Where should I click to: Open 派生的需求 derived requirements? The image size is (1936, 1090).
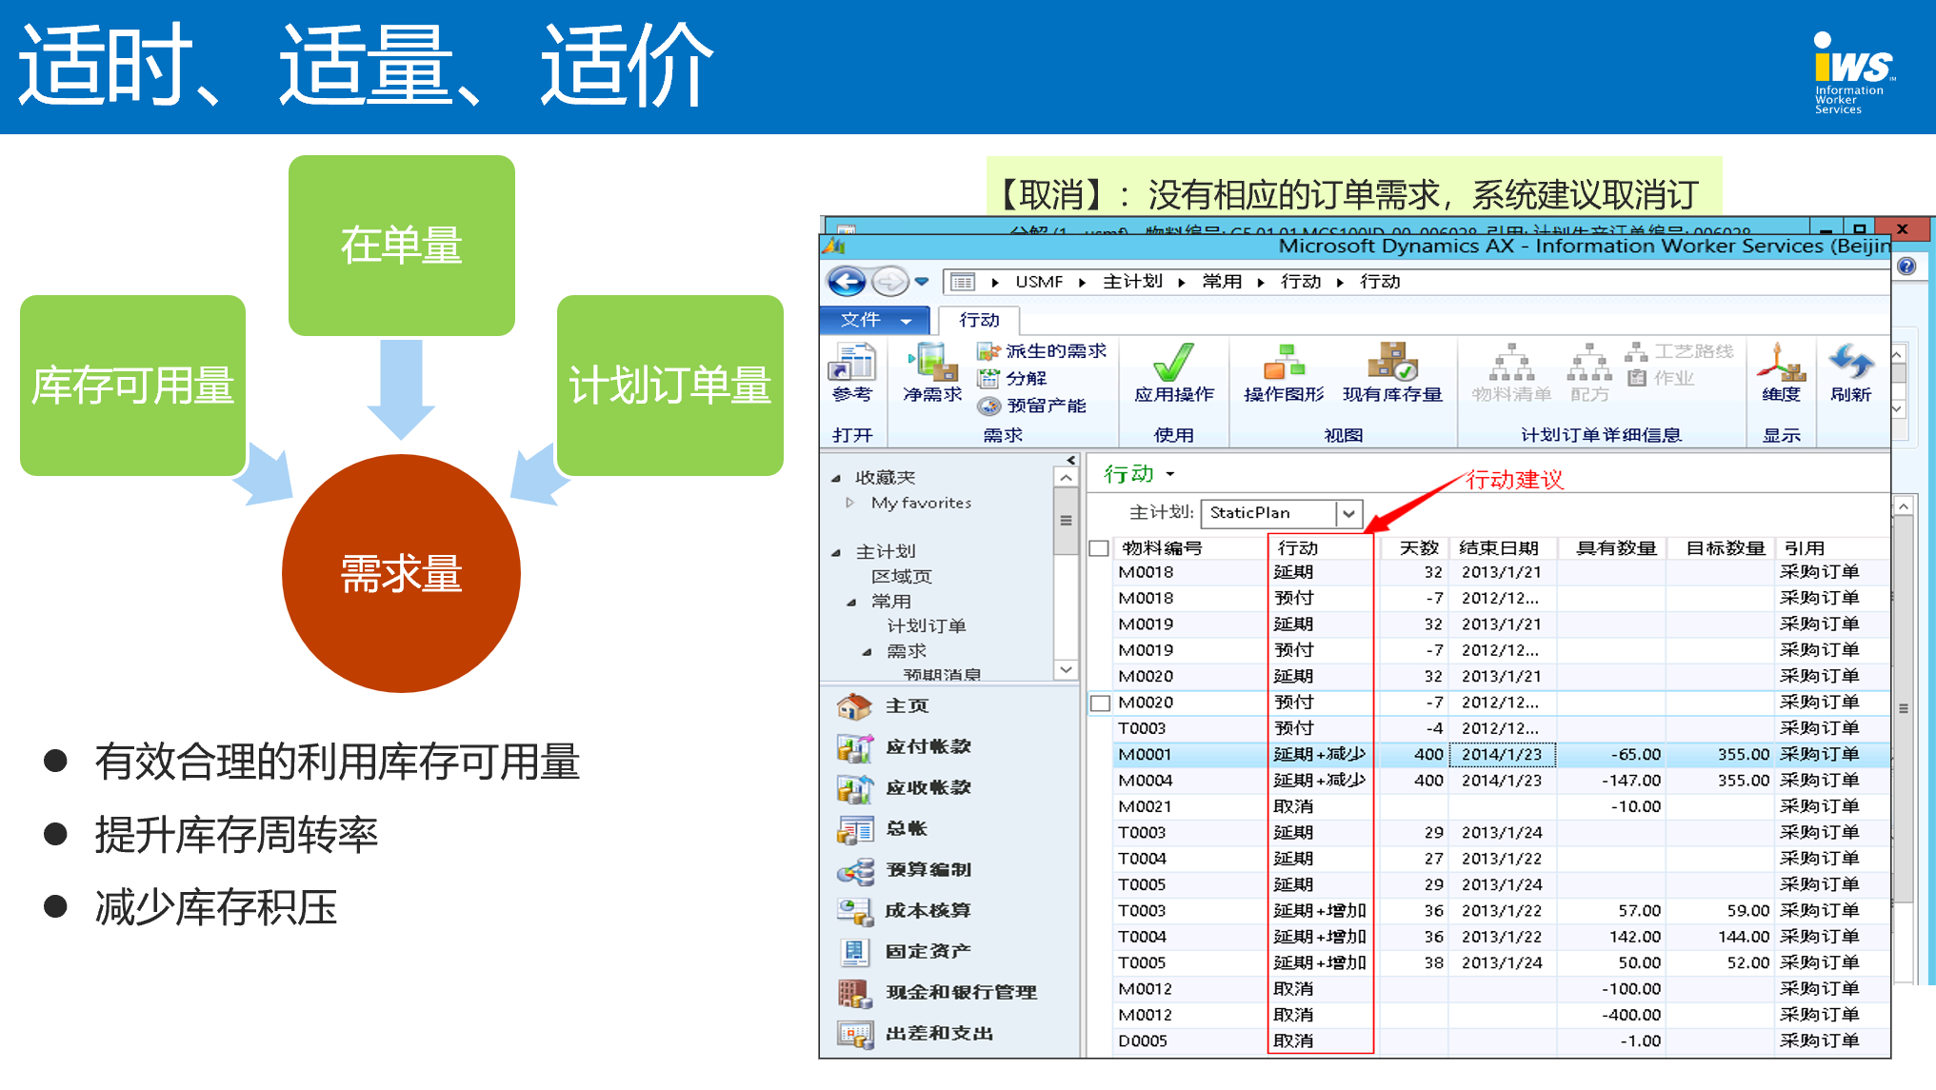1042,351
